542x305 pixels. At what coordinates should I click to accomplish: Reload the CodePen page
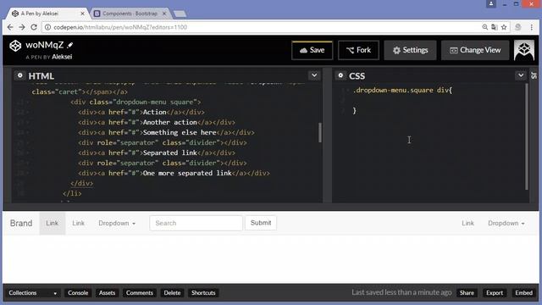pyautogui.click(x=34, y=27)
